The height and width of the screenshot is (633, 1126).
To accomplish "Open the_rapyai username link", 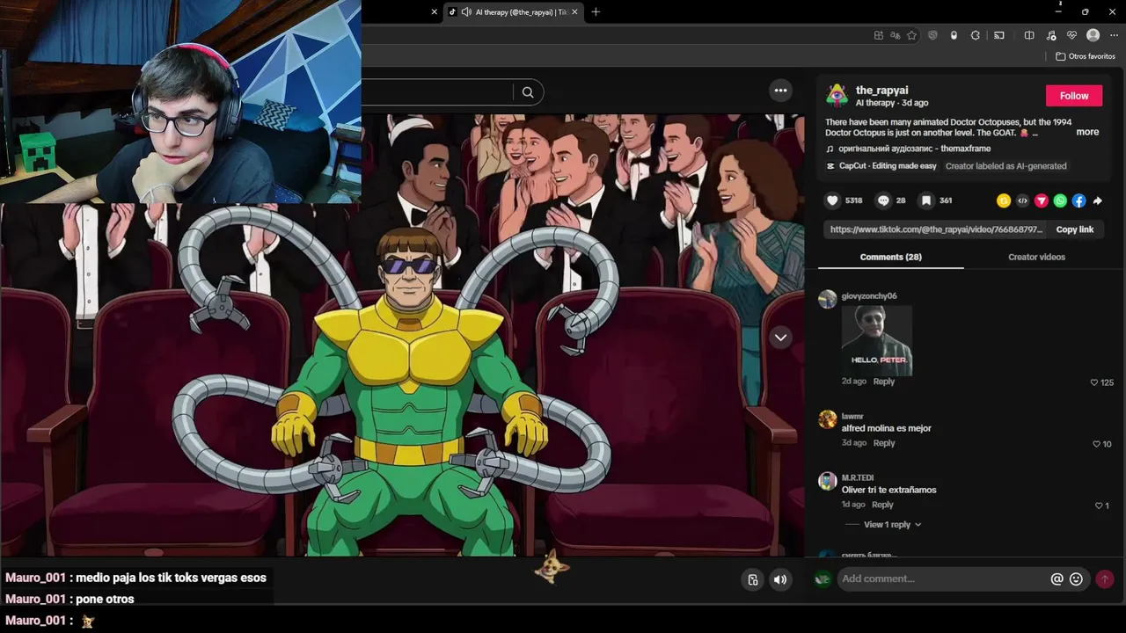I will [881, 91].
